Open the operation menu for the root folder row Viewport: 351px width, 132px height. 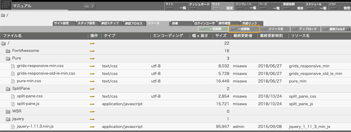click(x=92, y=43)
